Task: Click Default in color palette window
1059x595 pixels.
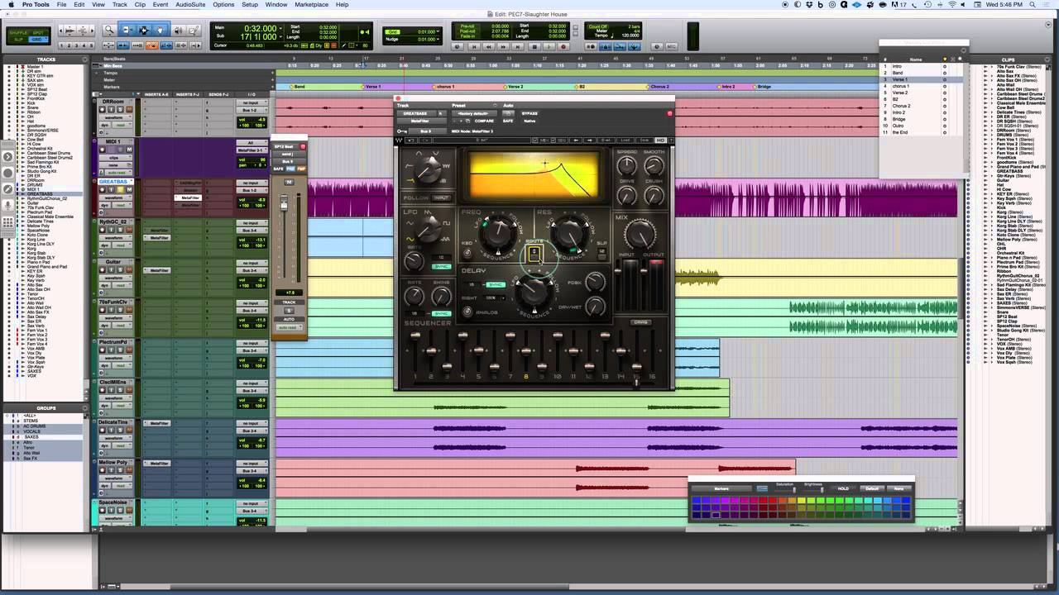Action: (x=872, y=488)
